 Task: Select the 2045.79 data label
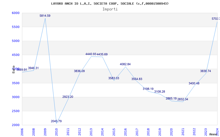56,121
